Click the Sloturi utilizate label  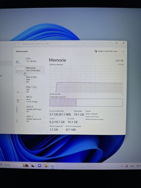pos(92,114)
